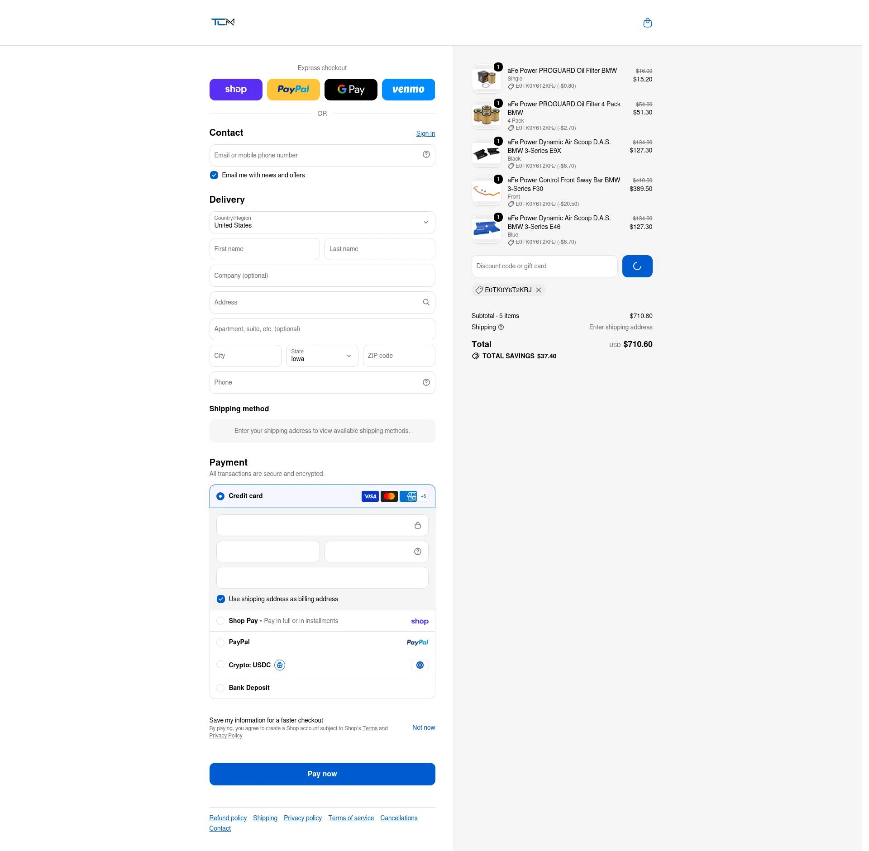Show the +5 more card brands
869x851 pixels.
(424, 496)
